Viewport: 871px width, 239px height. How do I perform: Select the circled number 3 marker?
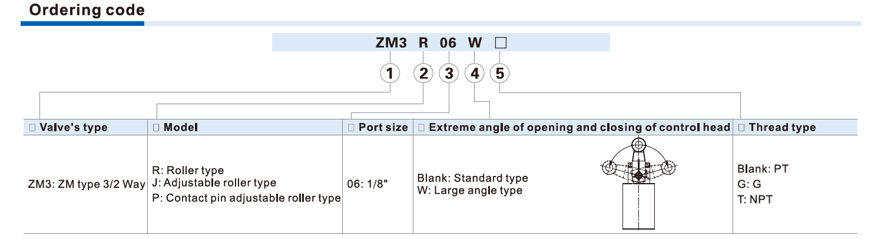click(449, 74)
